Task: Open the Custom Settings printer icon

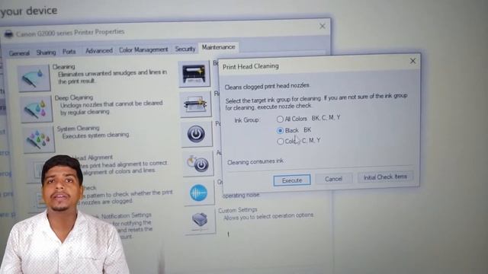Action: [x=200, y=221]
